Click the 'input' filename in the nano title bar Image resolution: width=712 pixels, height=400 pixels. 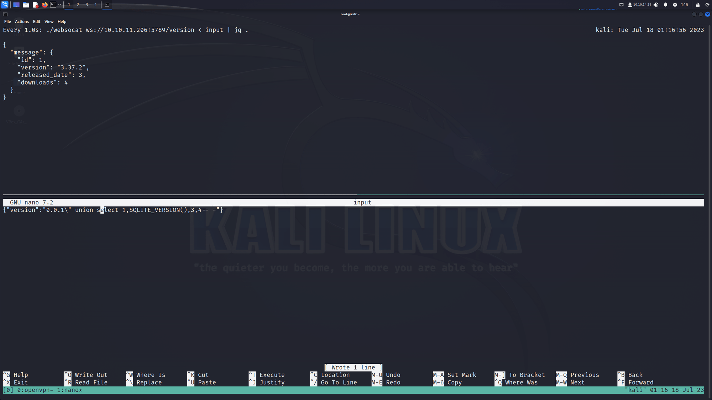[362, 202]
